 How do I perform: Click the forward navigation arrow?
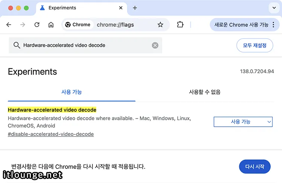pos(23,25)
